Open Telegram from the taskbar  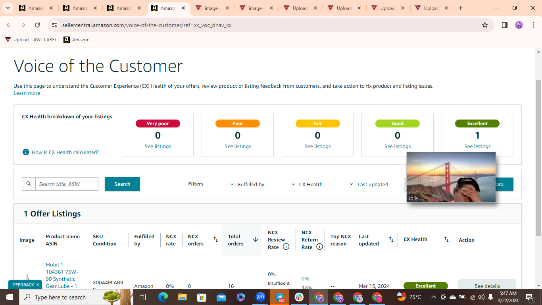(x=280, y=297)
